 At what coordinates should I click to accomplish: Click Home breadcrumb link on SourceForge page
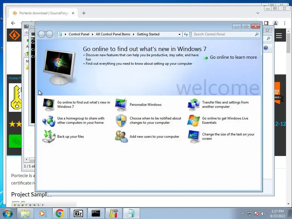coord(13,78)
